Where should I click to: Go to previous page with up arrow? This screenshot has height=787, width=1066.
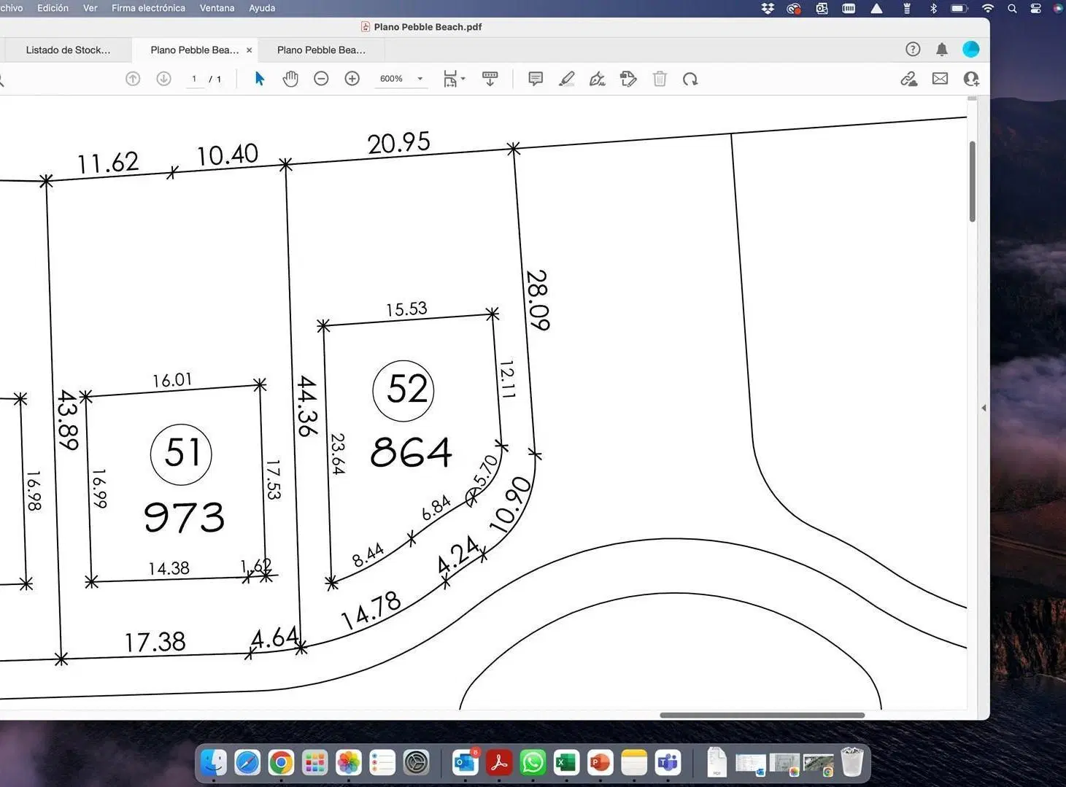click(133, 79)
